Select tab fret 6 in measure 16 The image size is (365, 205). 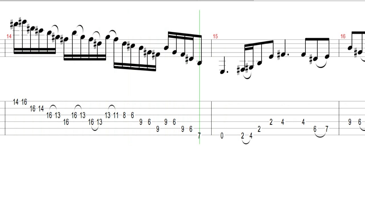pos(360,122)
